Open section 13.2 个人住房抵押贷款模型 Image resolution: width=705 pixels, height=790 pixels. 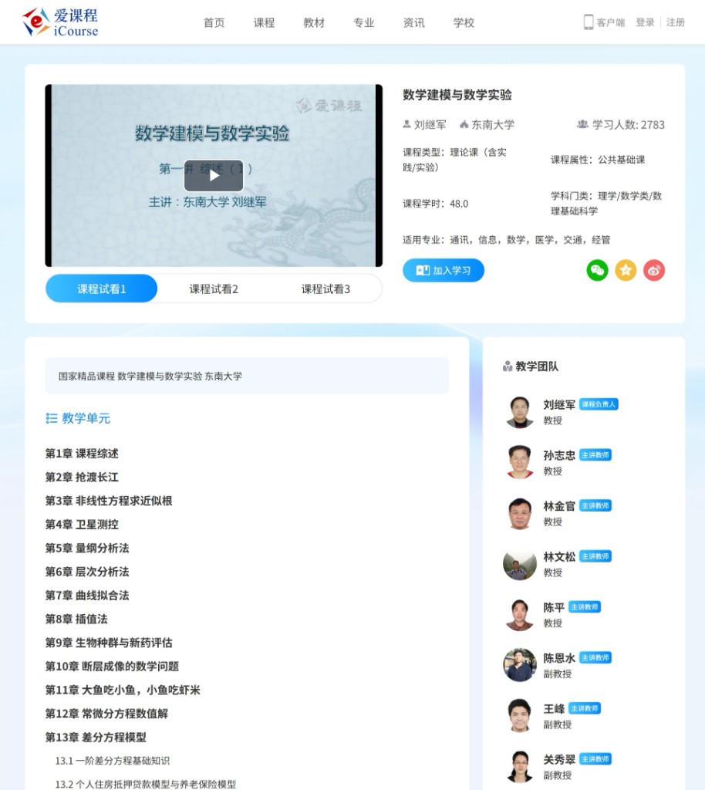(146, 784)
